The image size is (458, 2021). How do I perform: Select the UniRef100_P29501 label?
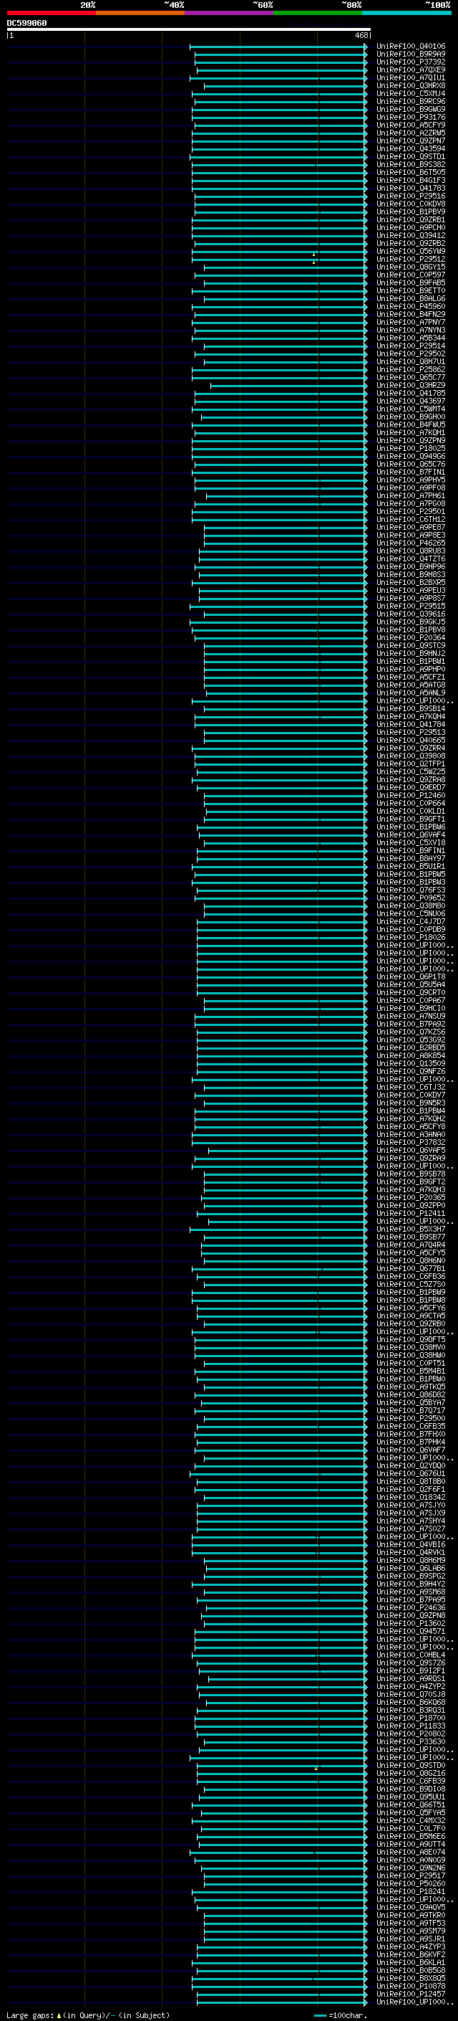(x=411, y=512)
